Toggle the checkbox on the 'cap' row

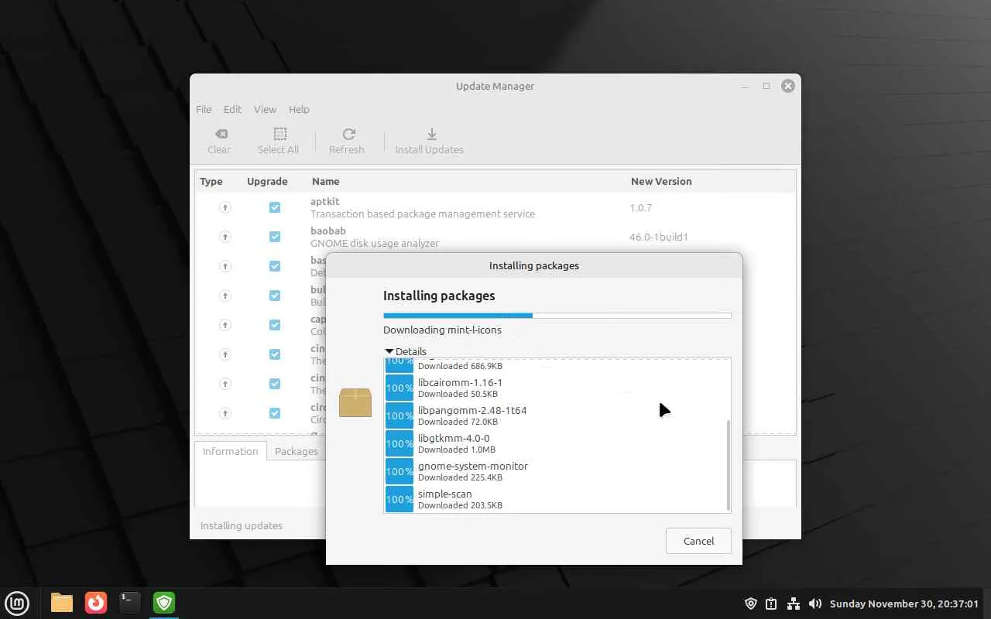275,325
